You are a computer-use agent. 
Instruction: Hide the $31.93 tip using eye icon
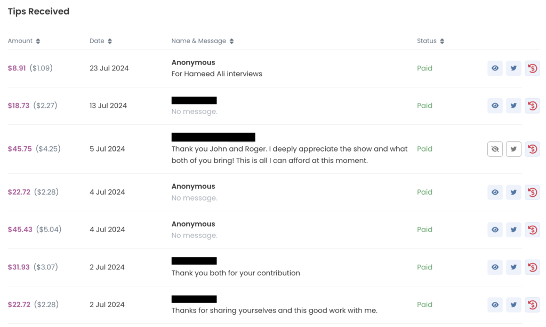click(495, 267)
